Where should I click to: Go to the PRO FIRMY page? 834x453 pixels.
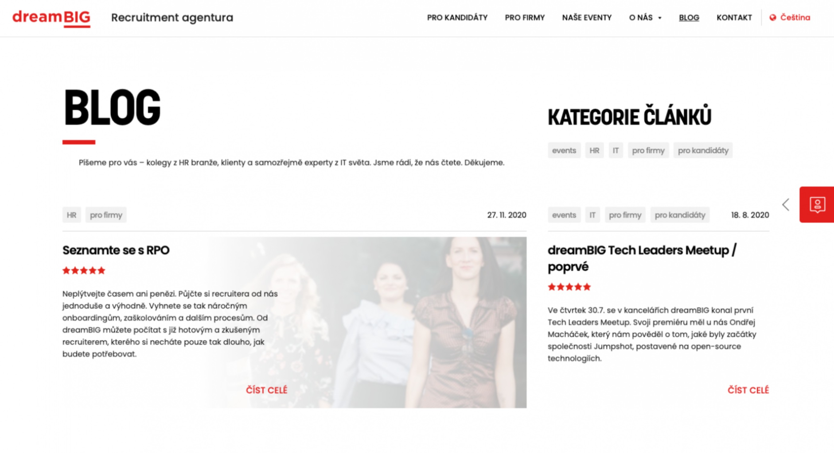coord(525,18)
